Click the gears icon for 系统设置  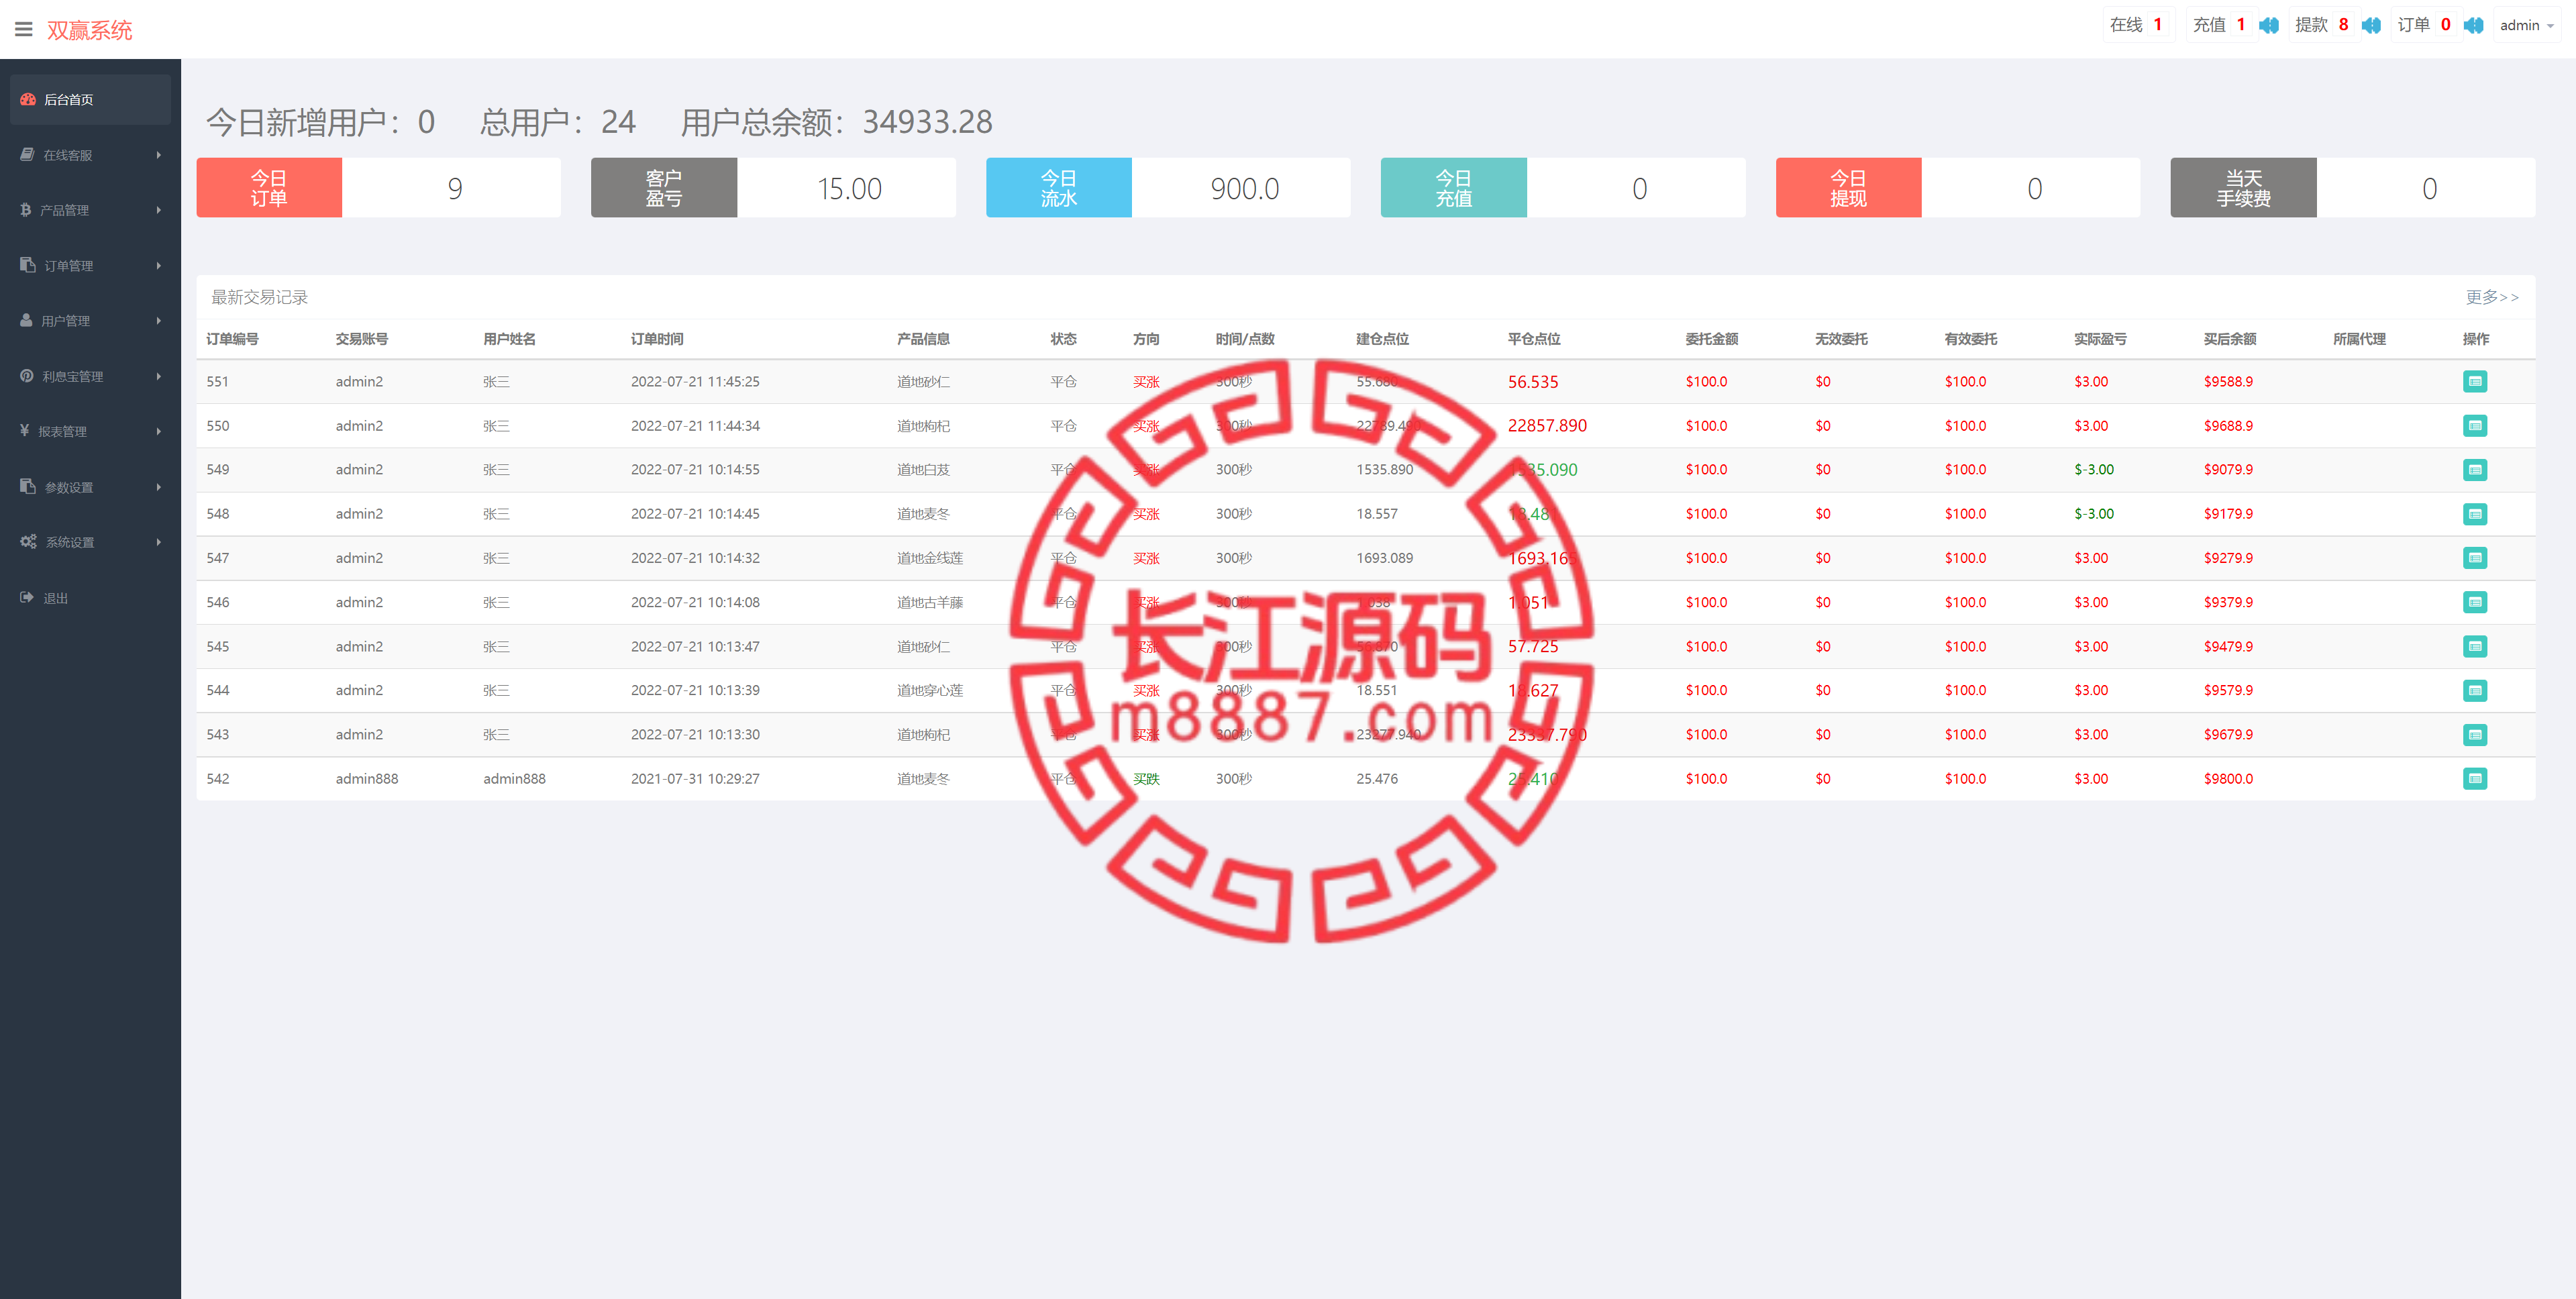(x=28, y=541)
